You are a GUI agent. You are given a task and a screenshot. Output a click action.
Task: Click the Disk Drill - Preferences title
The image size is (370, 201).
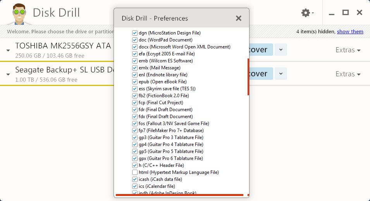coord(155,19)
